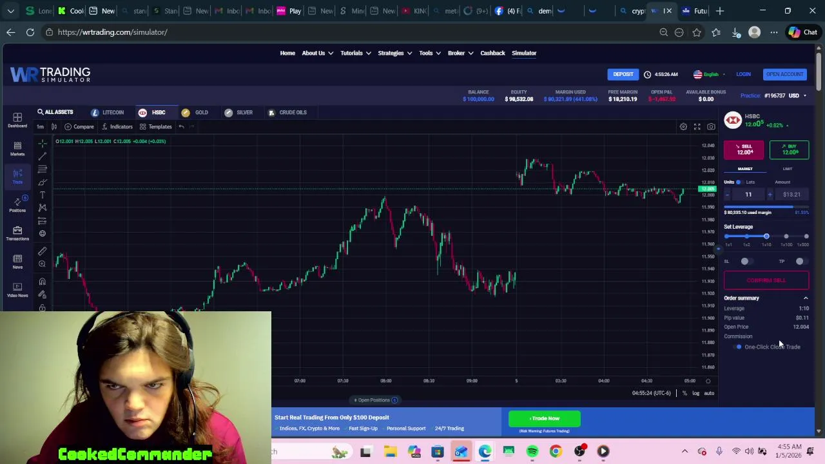Toggle auto scale on chart

[709, 393]
